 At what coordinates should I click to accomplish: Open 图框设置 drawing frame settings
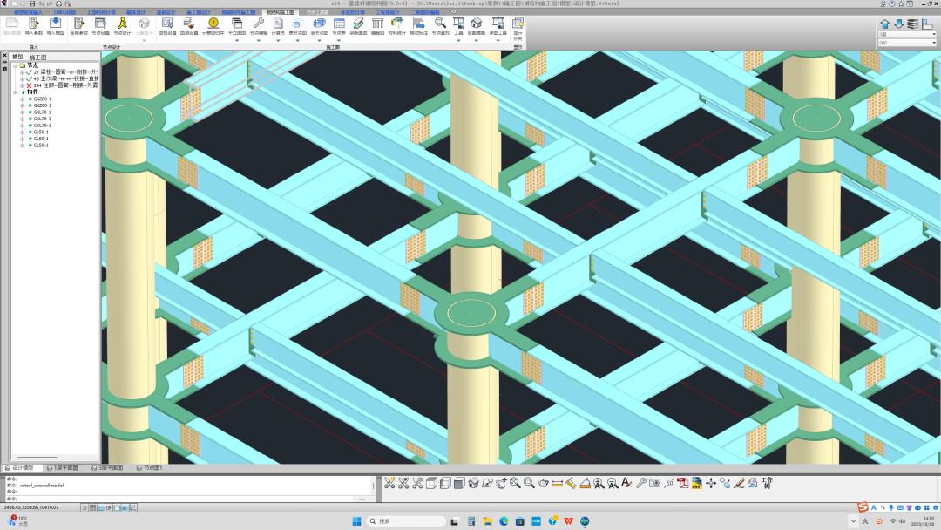pyautogui.click(x=167, y=26)
